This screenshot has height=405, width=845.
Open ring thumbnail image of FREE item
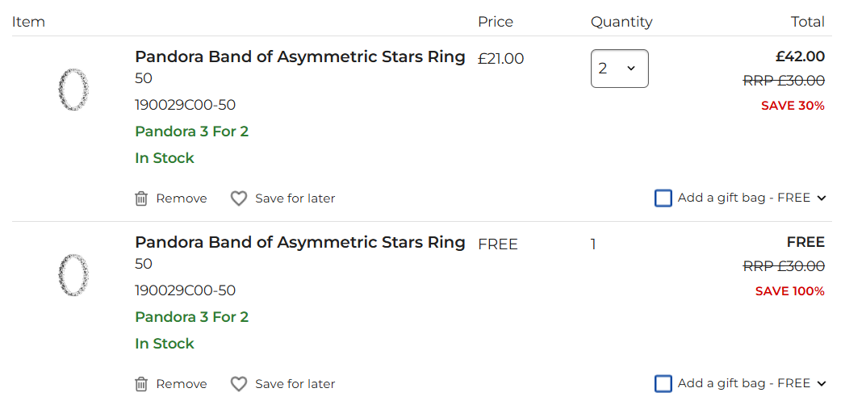click(x=73, y=275)
